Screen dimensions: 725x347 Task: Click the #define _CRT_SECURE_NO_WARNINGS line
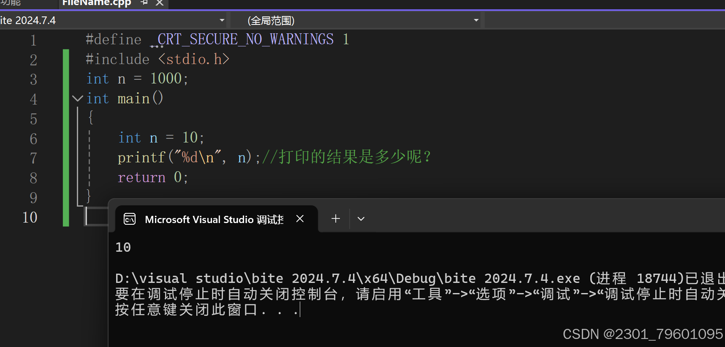coord(217,40)
